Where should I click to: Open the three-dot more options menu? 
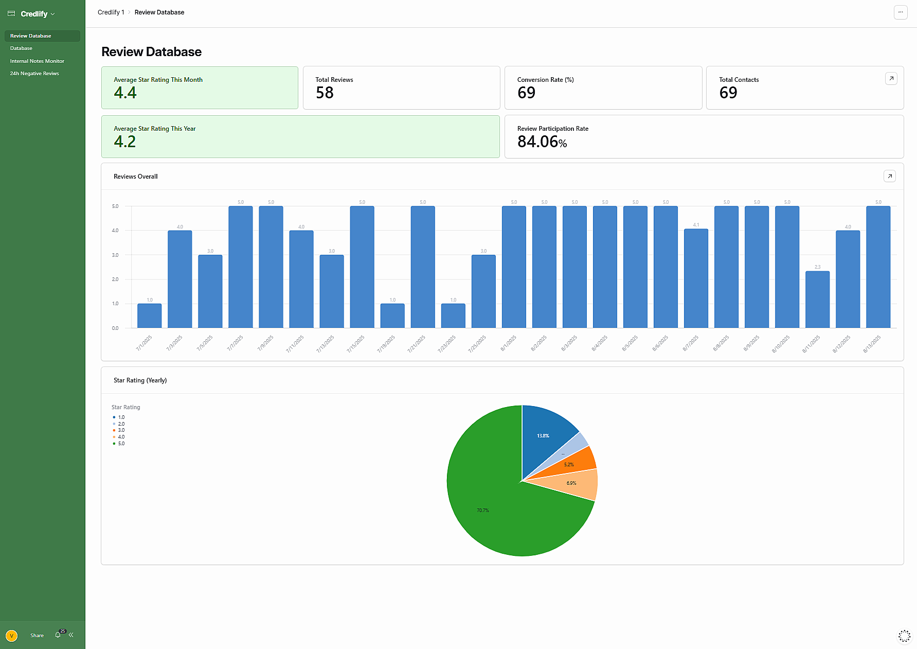(x=901, y=12)
